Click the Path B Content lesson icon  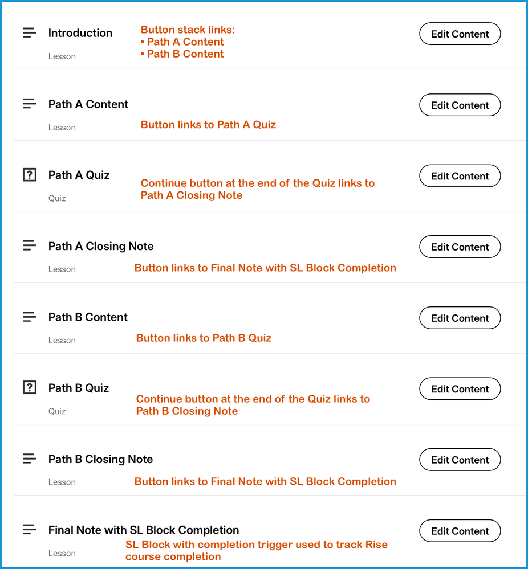coord(30,317)
